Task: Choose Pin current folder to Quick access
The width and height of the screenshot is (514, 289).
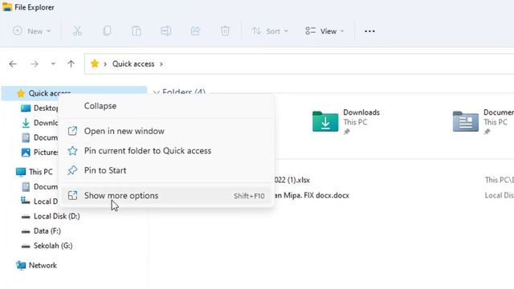Action: pos(166,151)
